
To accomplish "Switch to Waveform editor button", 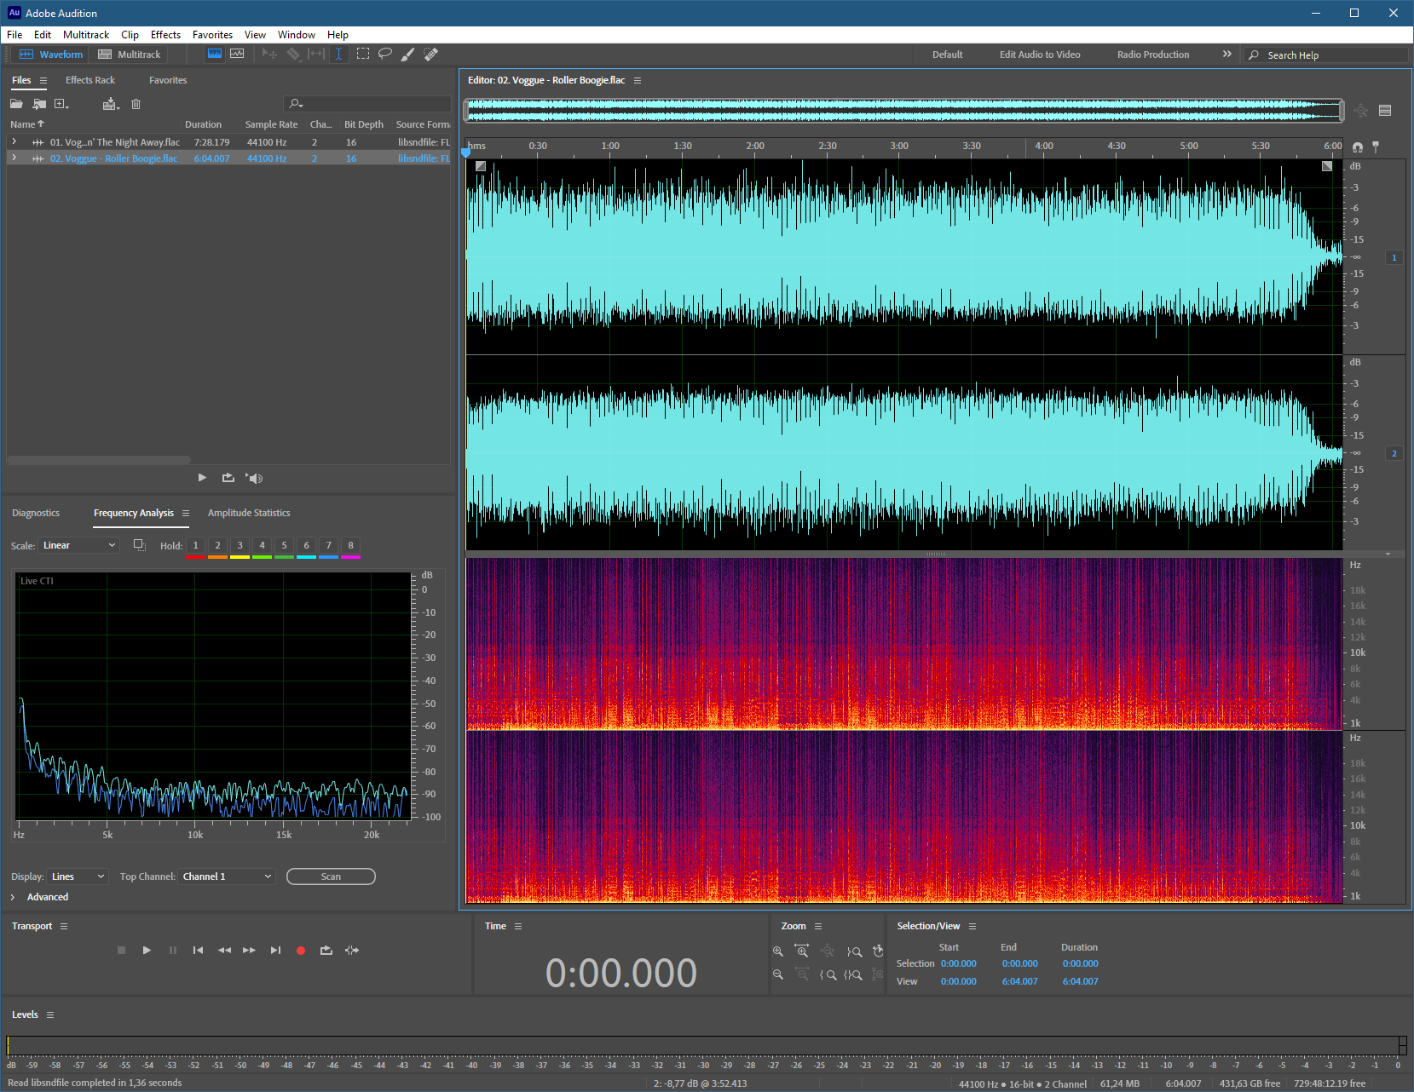I will (x=51, y=54).
